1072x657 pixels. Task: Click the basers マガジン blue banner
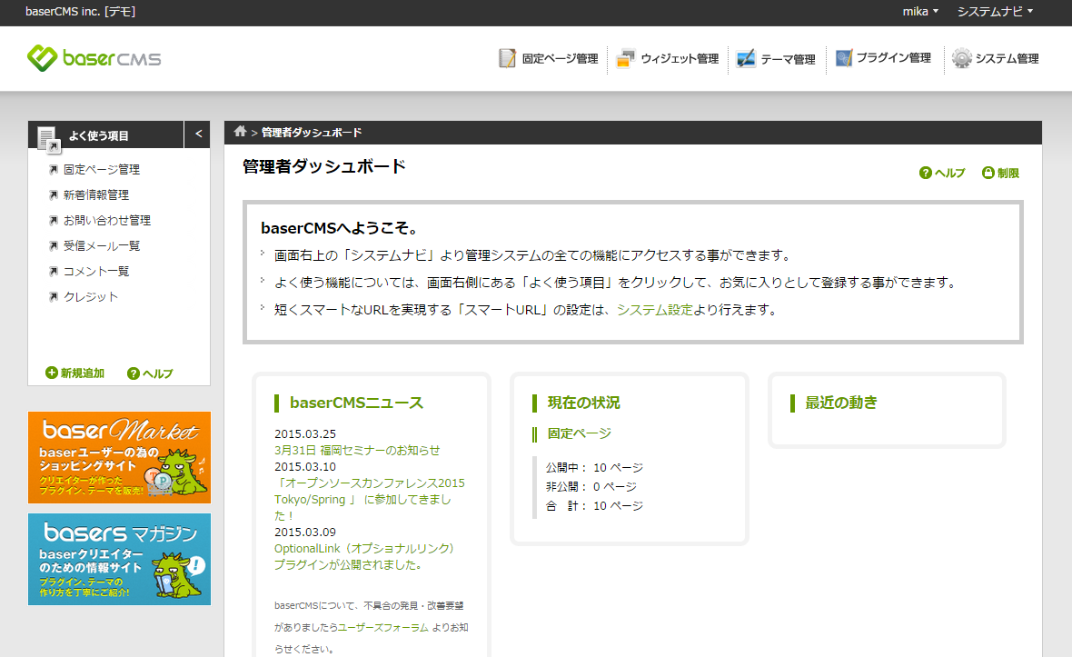(x=119, y=559)
